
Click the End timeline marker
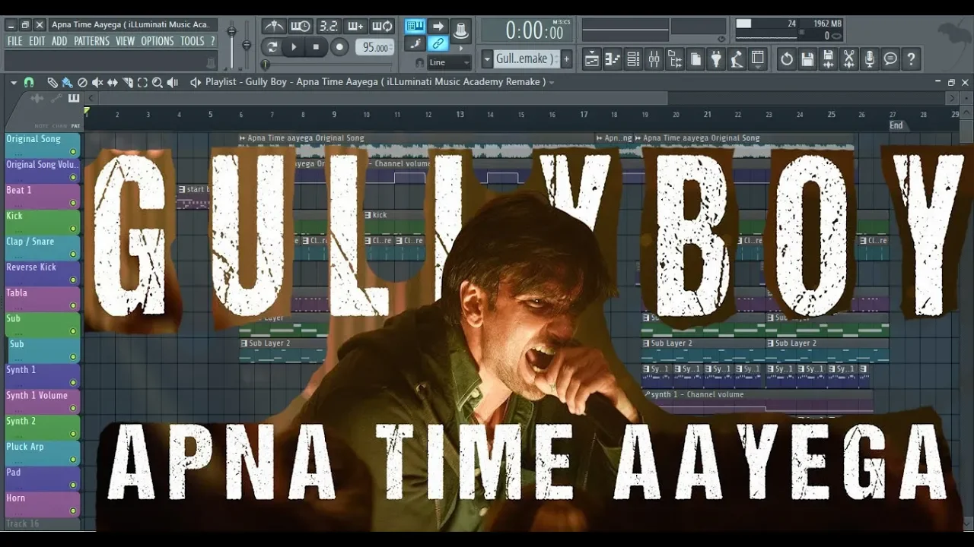point(896,125)
